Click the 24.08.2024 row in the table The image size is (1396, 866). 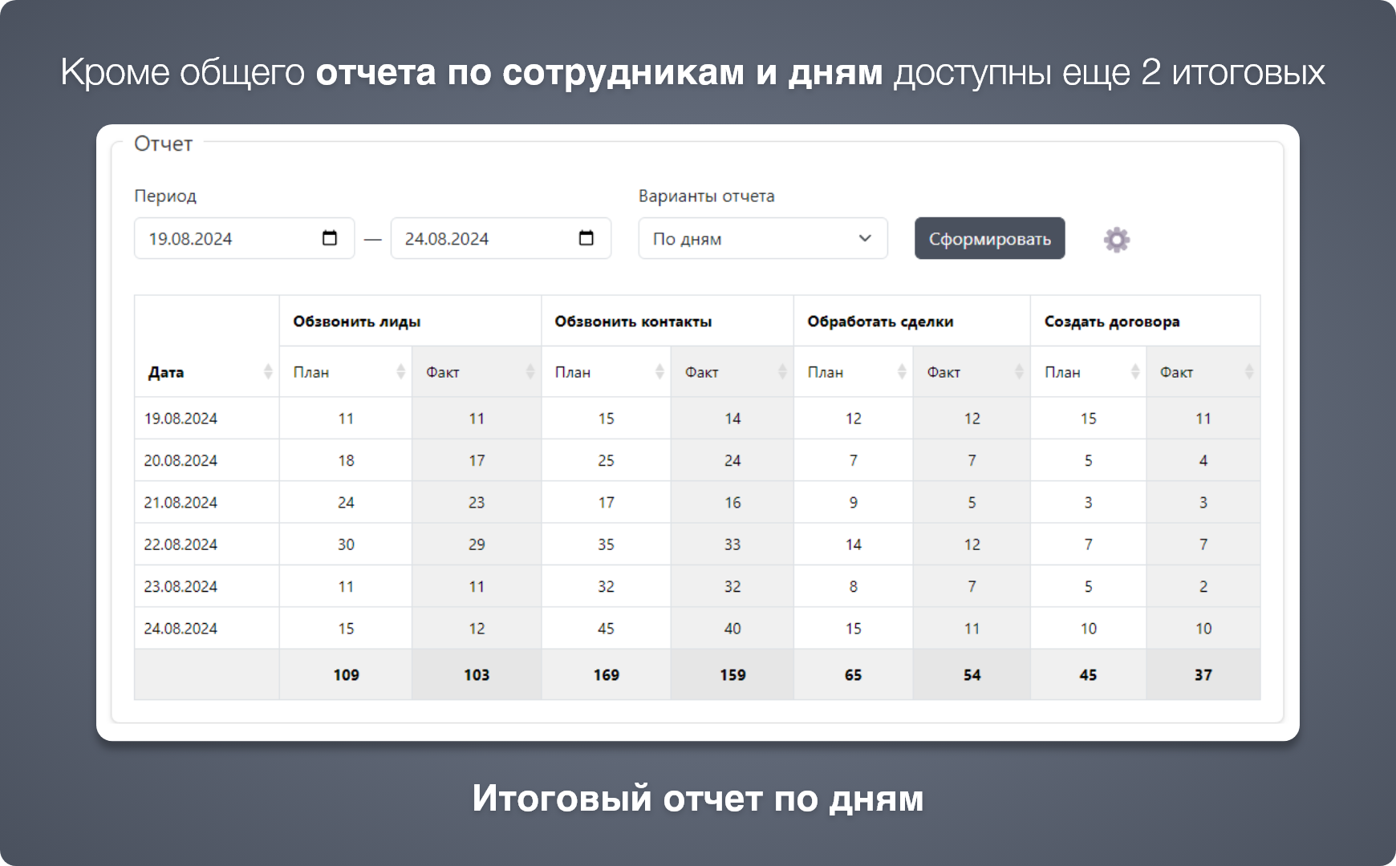pyautogui.click(x=697, y=628)
